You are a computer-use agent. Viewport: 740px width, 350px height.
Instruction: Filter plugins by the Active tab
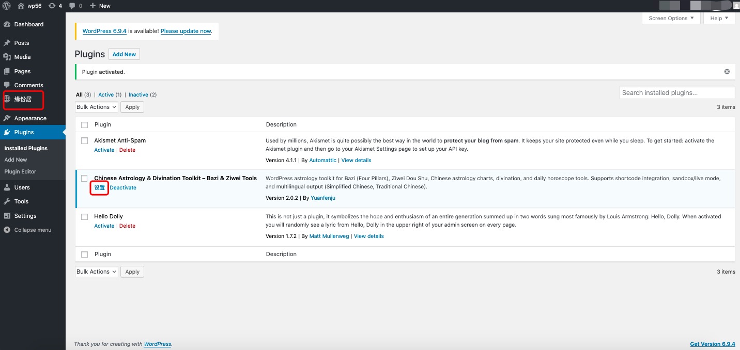point(106,94)
